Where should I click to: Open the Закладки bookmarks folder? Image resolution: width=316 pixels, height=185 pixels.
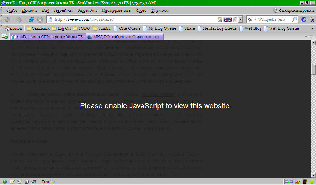pos(38,28)
